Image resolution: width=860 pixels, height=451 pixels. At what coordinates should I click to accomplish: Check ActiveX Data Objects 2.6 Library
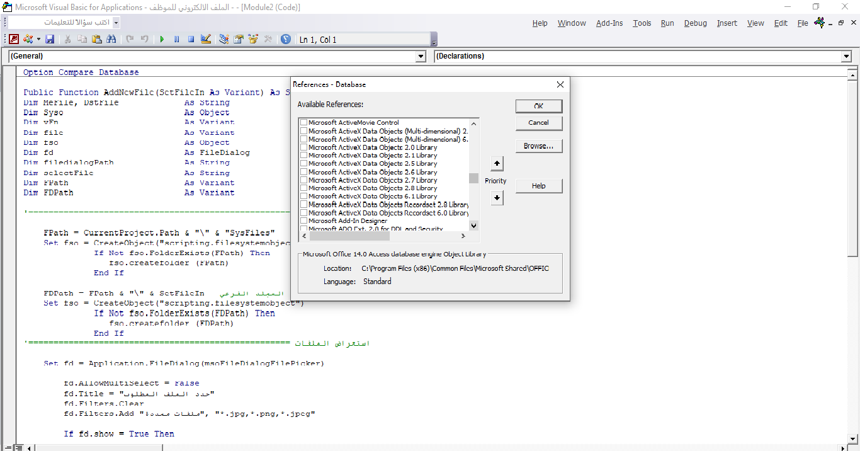pyautogui.click(x=304, y=172)
